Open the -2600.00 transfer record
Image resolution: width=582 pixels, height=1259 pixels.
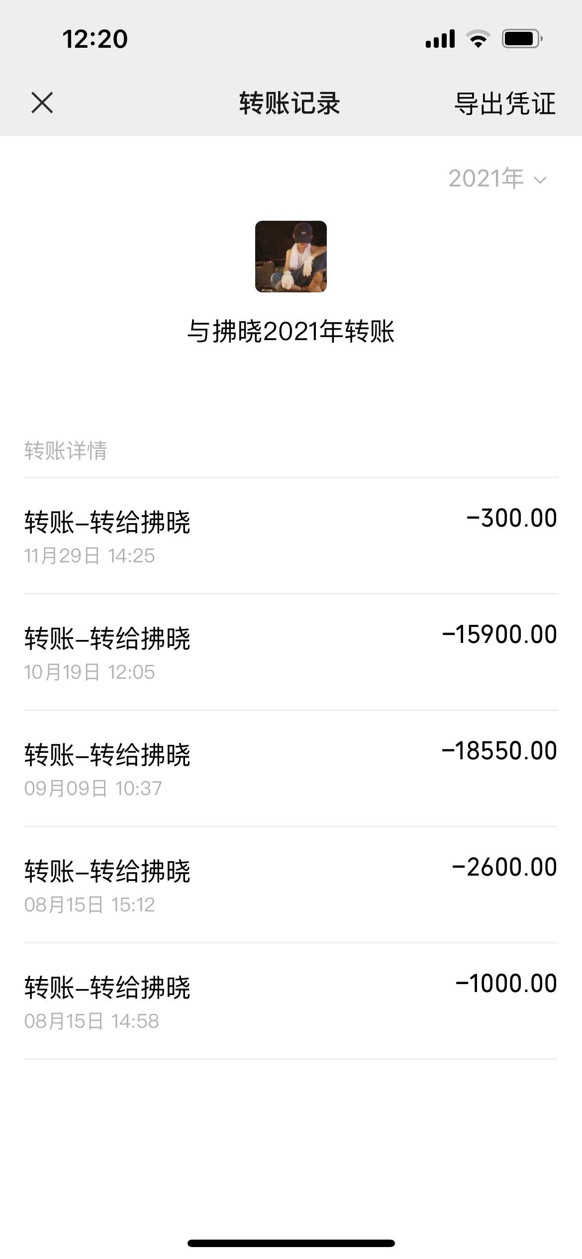(291, 885)
